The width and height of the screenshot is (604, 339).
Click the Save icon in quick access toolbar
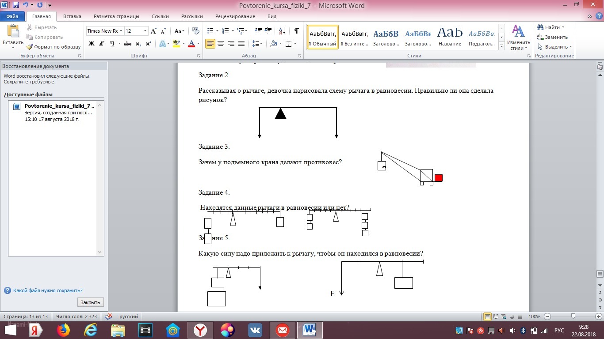click(16, 5)
